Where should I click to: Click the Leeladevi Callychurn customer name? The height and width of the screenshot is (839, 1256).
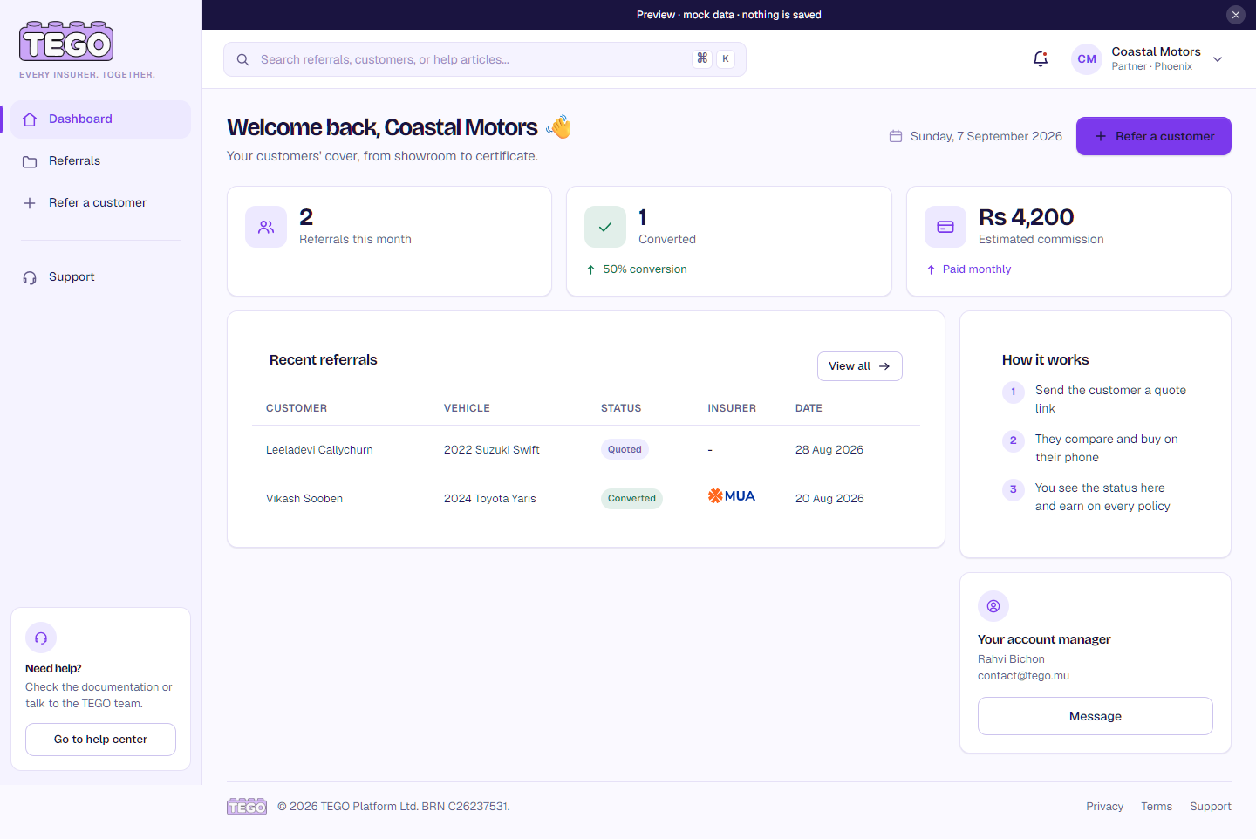[x=319, y=450]
